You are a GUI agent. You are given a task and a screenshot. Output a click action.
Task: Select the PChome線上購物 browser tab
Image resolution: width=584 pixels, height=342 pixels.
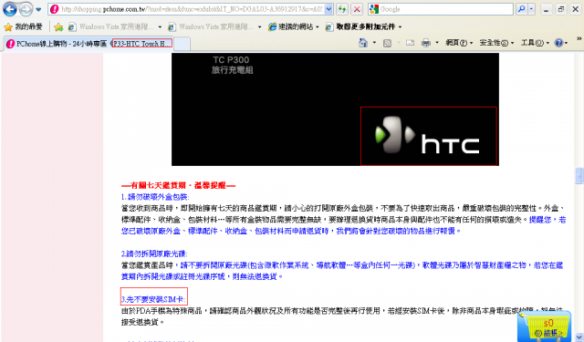[x=89, y=44]
